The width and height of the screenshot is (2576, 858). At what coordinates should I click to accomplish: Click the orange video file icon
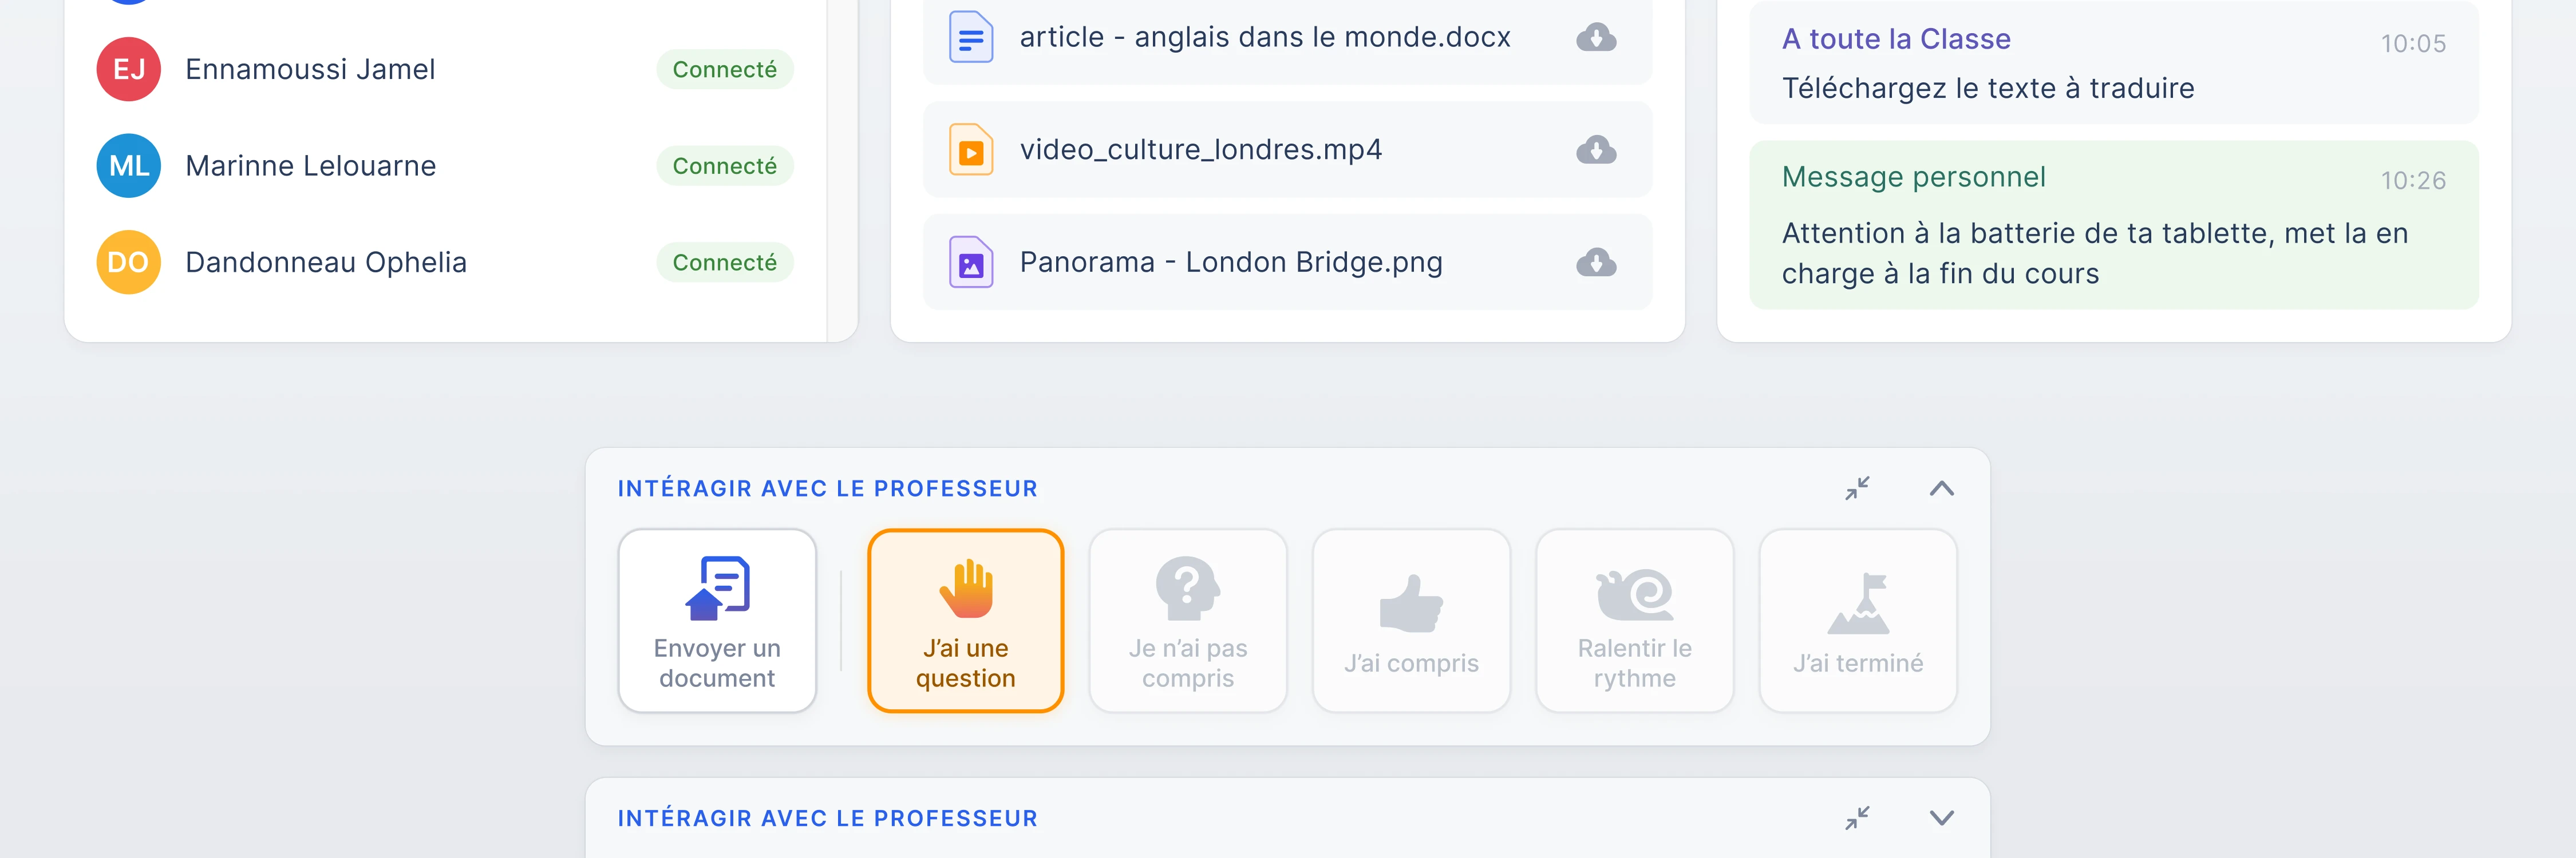coord(970,150)
